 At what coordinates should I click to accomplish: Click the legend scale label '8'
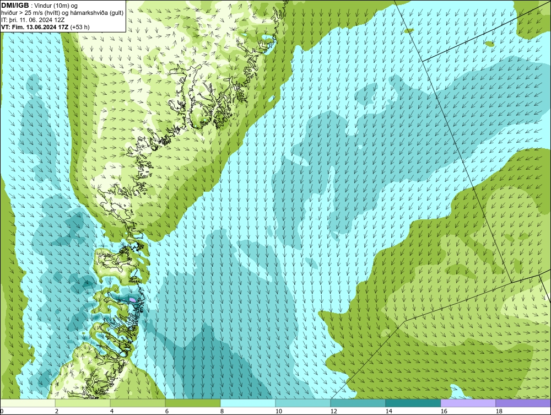pyautogui.click(x=222, y=411)
